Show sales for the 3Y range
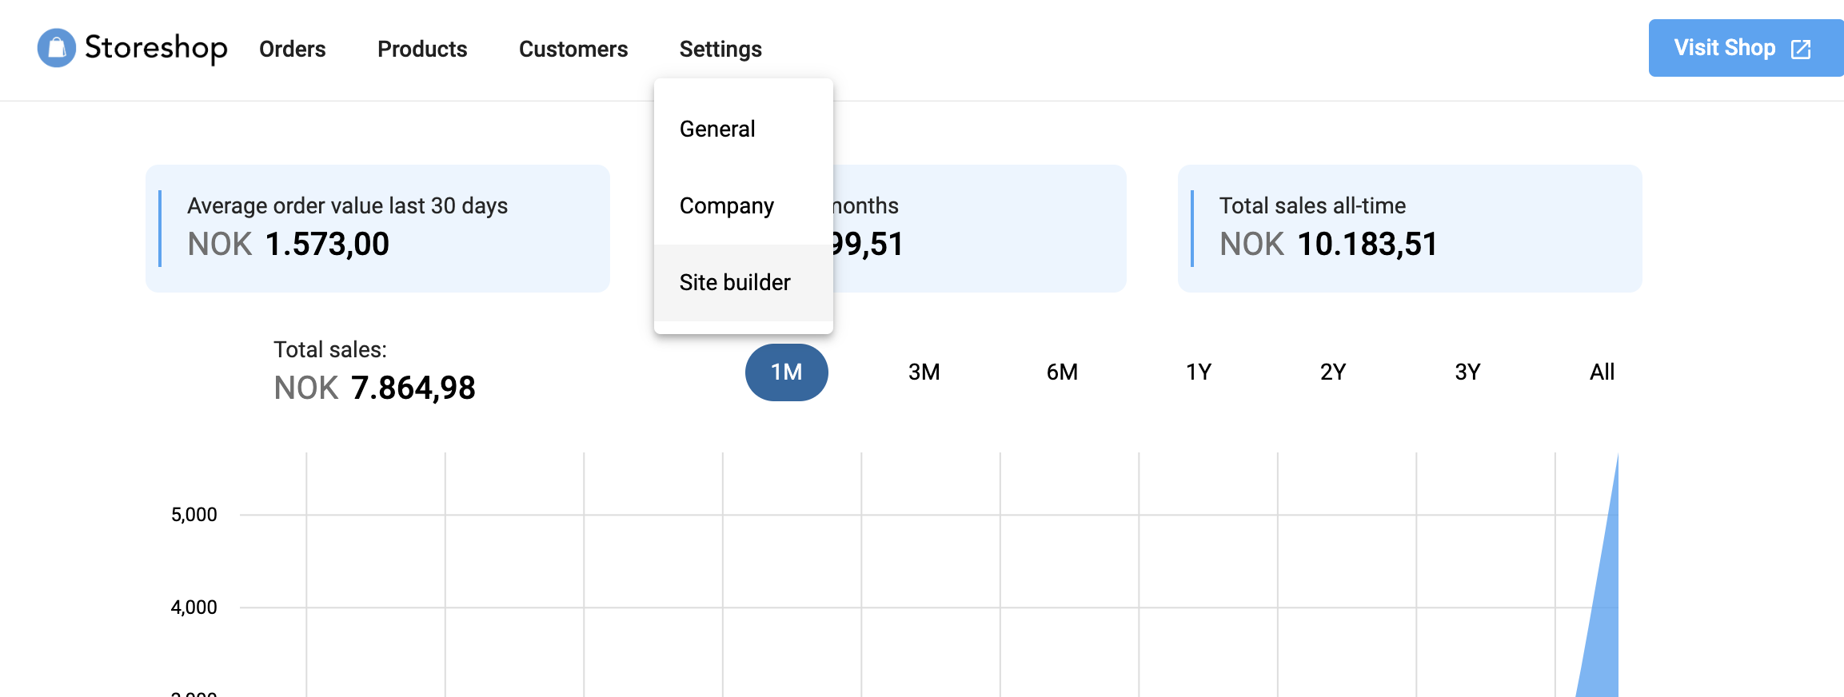1844x697 pixels. point(1467,372)
